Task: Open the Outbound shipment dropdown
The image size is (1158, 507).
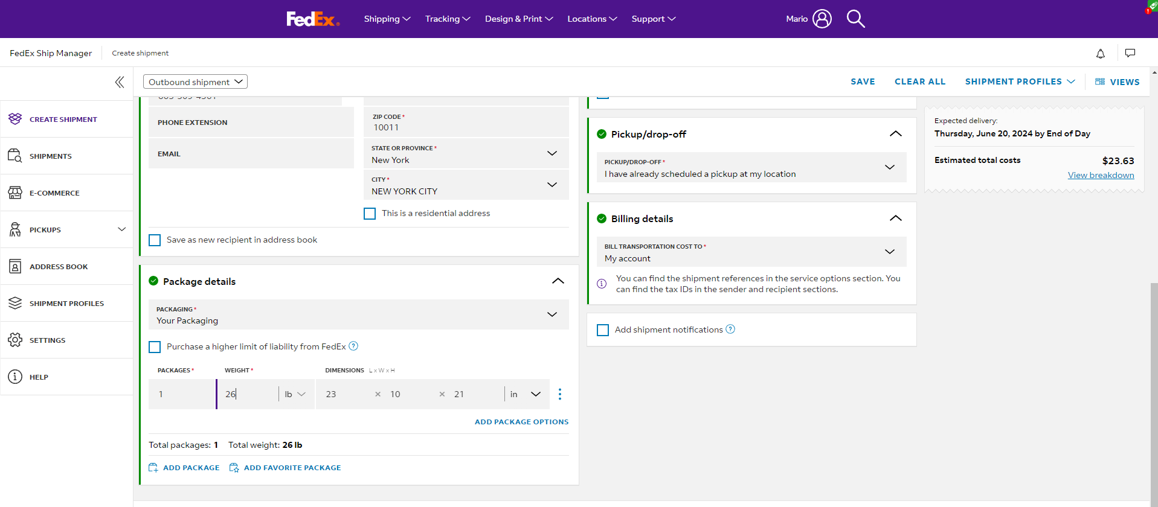Action: pos(195,81)
